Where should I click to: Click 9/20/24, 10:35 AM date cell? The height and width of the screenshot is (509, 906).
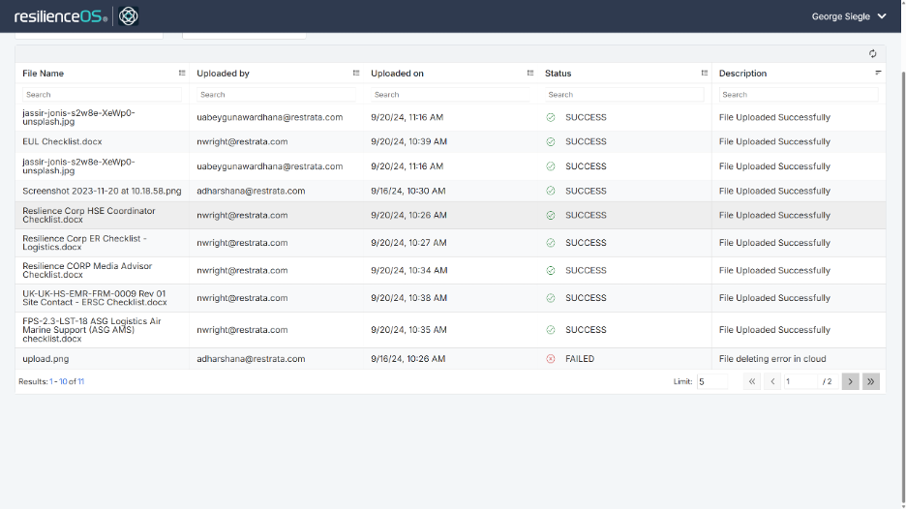409,330
